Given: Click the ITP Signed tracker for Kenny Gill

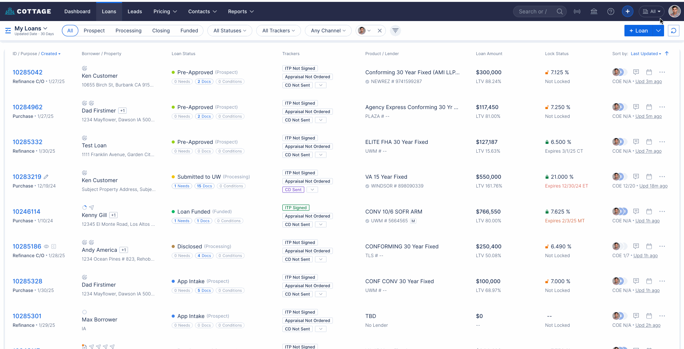Looking at the screenshot, I should (296, 207).
